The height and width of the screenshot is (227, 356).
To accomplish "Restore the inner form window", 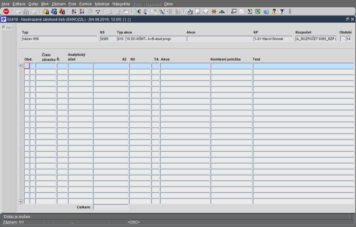I will point(347,19).
